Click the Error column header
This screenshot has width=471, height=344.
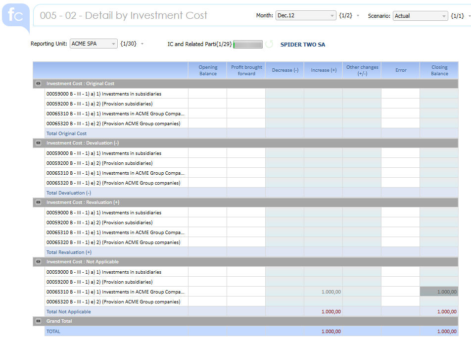click(401, 70)
